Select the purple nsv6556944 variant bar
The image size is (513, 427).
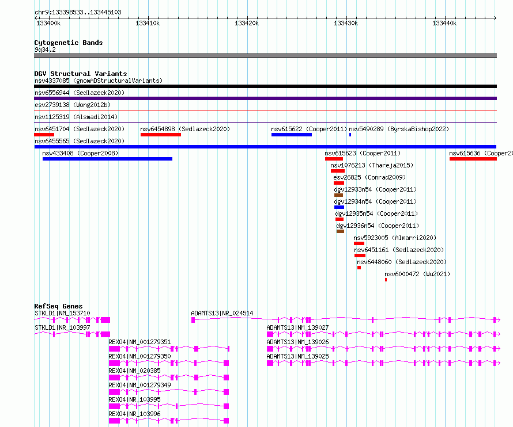click(265, 98)
